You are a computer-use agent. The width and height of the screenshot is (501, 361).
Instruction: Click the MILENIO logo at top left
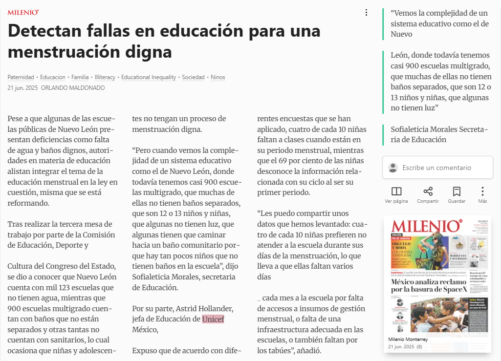(23, 12)
